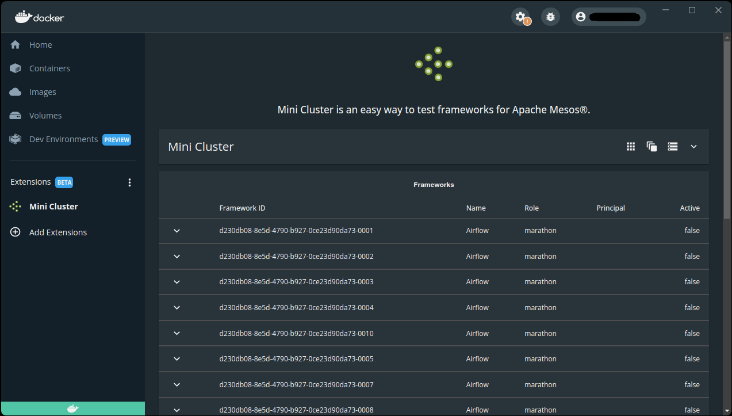Open Extensions three-dot options menu
The image size is (732, 416).
[x=129, y=182]
